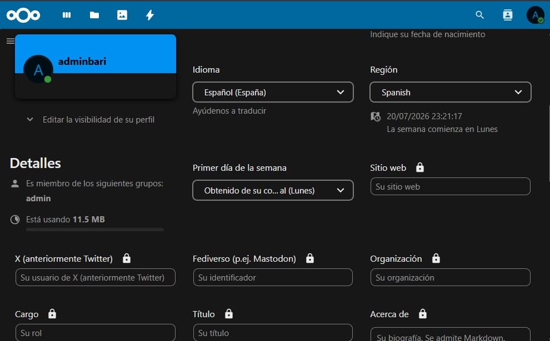Click the Región label
Screen dimensions: 550x341
click(x=384, y=70)
